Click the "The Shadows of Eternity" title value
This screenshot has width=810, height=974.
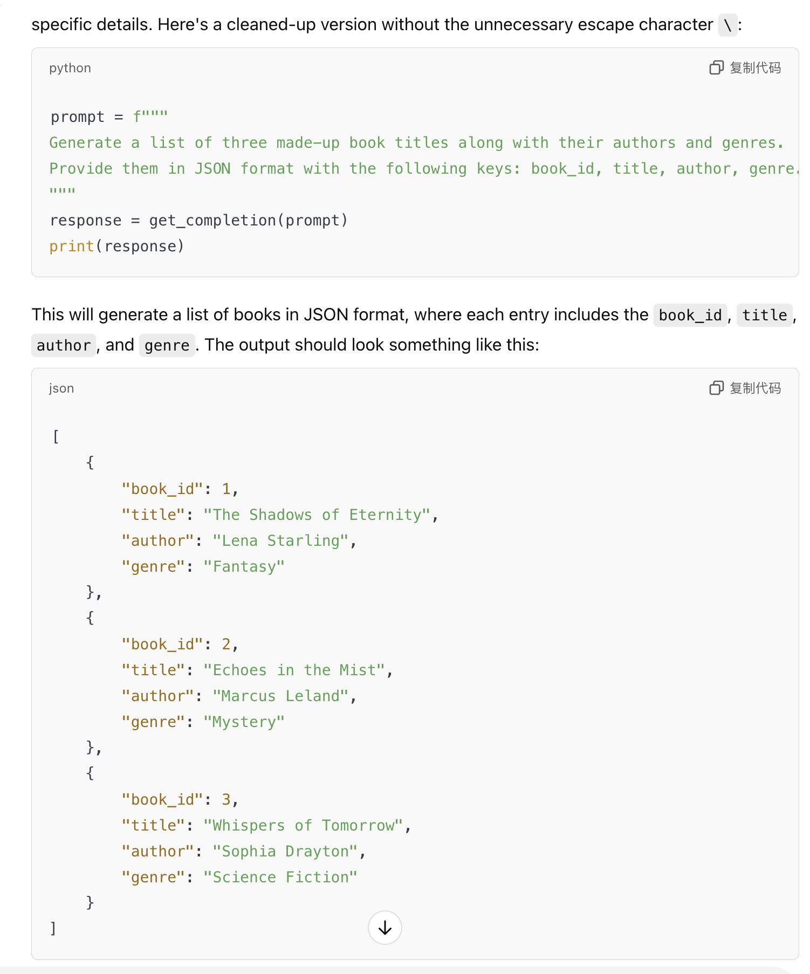317,515
